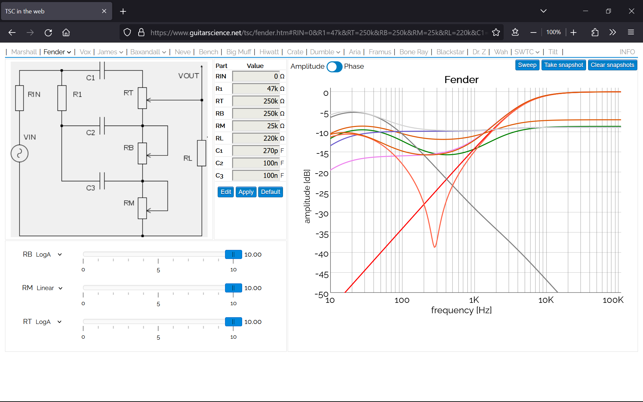Select the Big Muff tone stack
Screen dimensions: 643x402
point(238,52)
